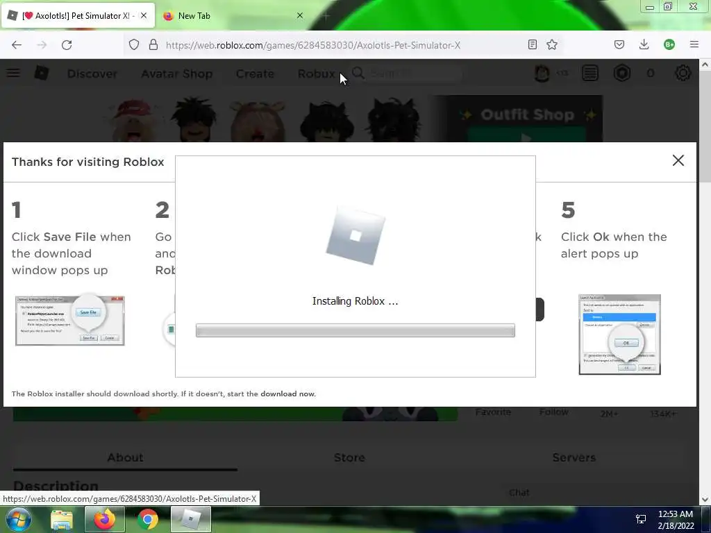Click the Installing Roblox progress bar
This screenshot has width=711, height=533.
355,330
